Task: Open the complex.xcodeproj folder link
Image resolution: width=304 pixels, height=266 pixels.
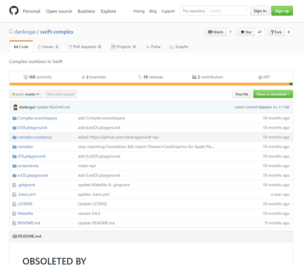Action: click(35, 137)
